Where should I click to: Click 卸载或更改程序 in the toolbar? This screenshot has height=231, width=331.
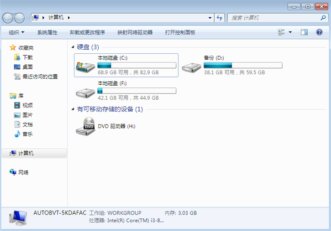[x=87, y=32]
